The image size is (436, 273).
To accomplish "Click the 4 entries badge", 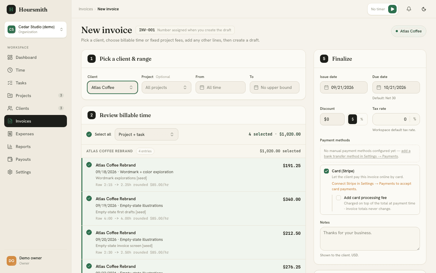I will 145,151.
